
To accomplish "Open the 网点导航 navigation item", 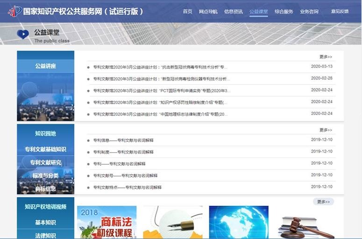I will 208,11.
